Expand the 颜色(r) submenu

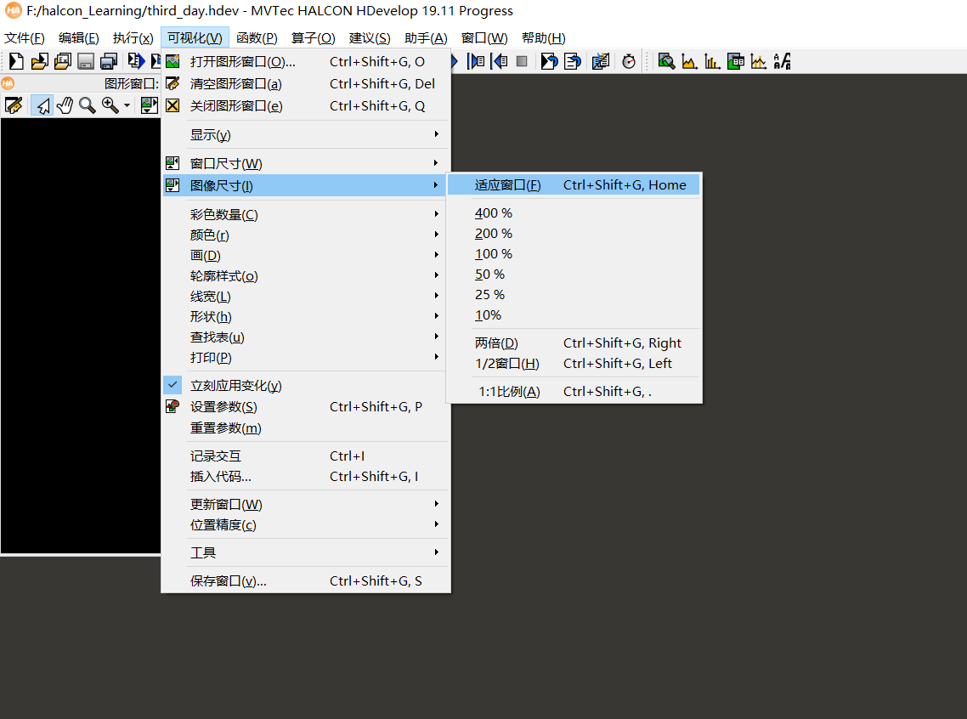[306, 235]
